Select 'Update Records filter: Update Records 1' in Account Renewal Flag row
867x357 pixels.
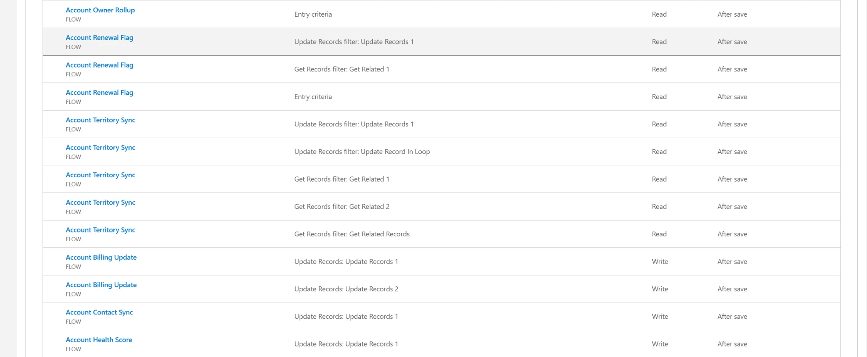[x=354, y=42]
